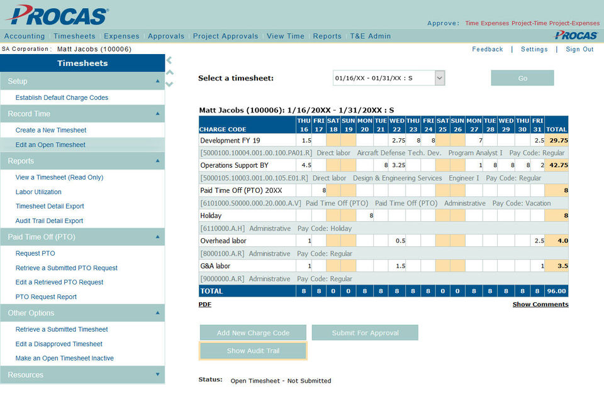The height and width of the screenshot is (409, 604).
Task: Collapse the Setup section
Action: click(157, 81)
